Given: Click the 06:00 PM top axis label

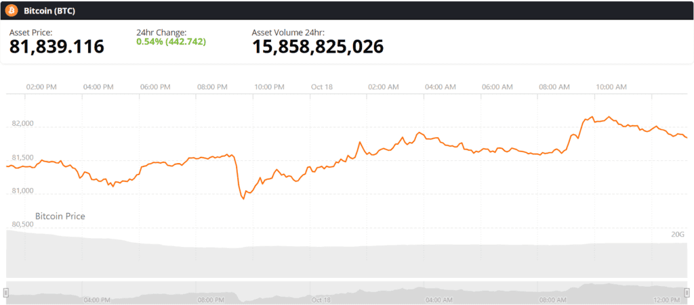Looking at the screenshot, I should point(155,87).
